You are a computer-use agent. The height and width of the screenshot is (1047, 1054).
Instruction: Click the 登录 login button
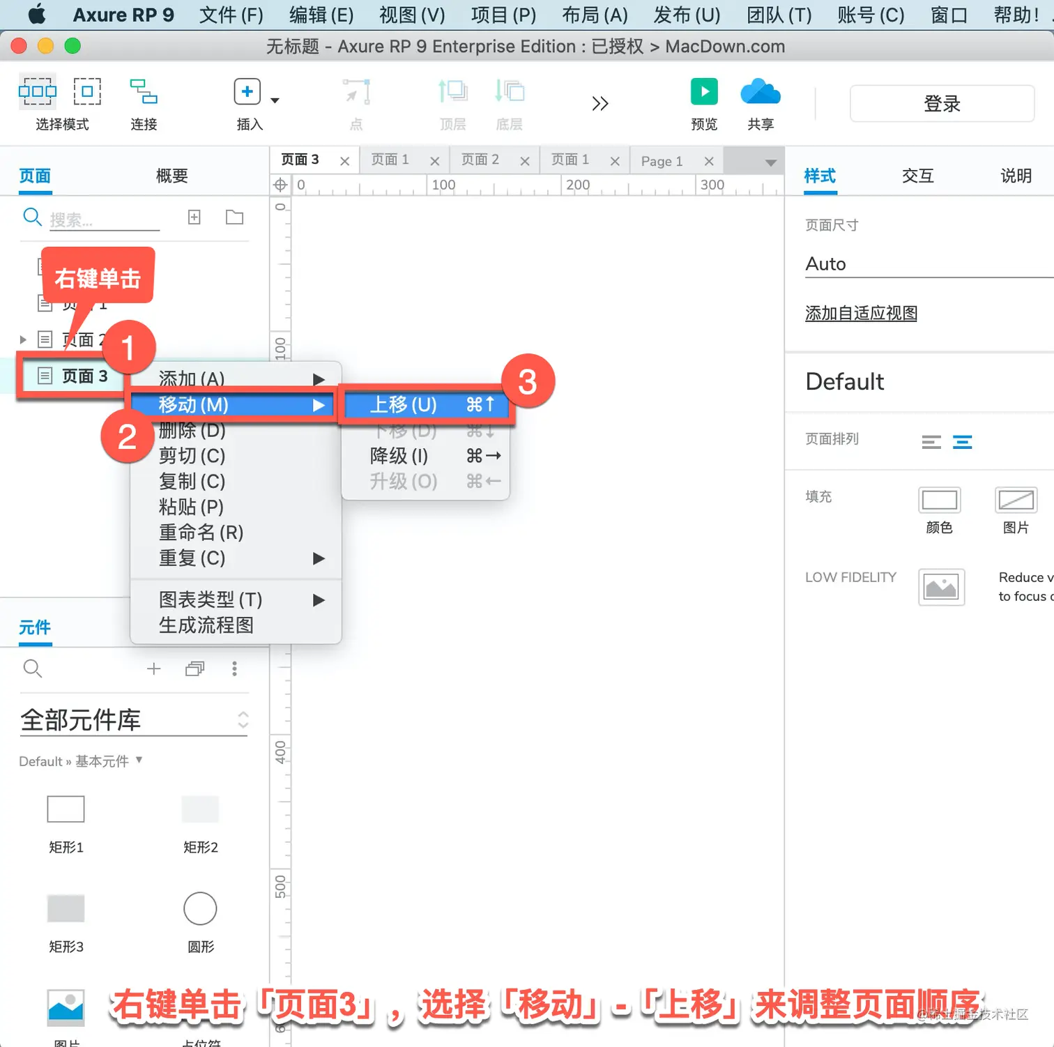pos(942,104)
